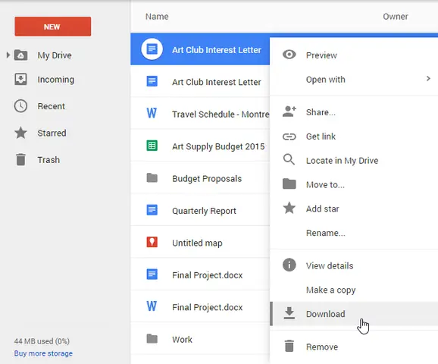Click the Word icon for Travel Schedule
The width and height of the screenshot is (438, 364).
coord(152,113)
